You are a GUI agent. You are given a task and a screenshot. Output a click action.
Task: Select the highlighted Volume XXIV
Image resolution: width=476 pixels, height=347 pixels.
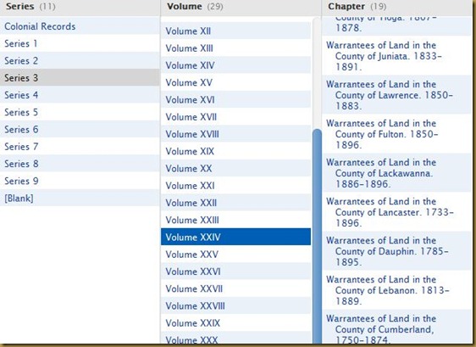(235, 237)
